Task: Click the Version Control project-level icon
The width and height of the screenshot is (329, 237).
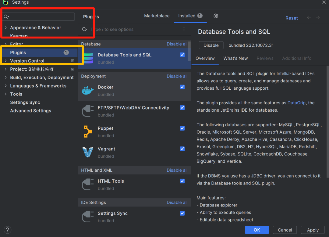Action: tap(73, 61)
